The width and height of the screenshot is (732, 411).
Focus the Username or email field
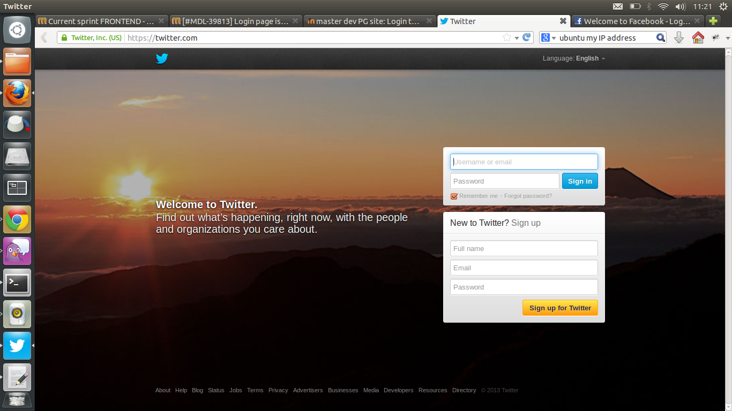[524, 162]
